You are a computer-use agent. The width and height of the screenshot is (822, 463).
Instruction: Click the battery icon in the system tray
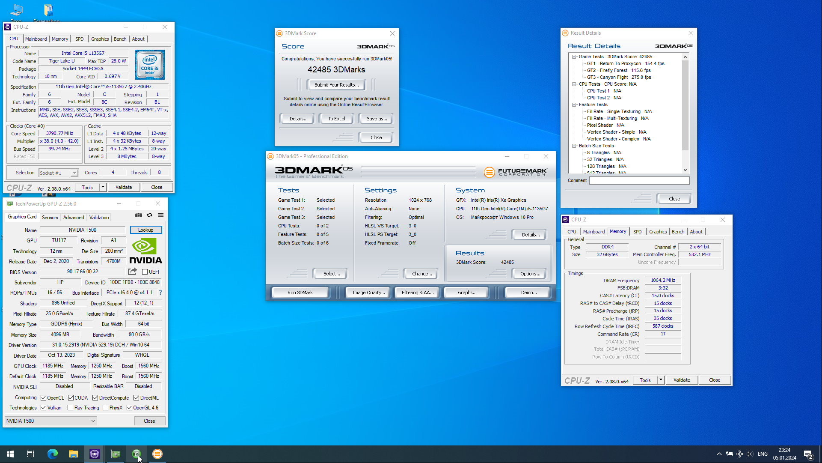[730, 454]
